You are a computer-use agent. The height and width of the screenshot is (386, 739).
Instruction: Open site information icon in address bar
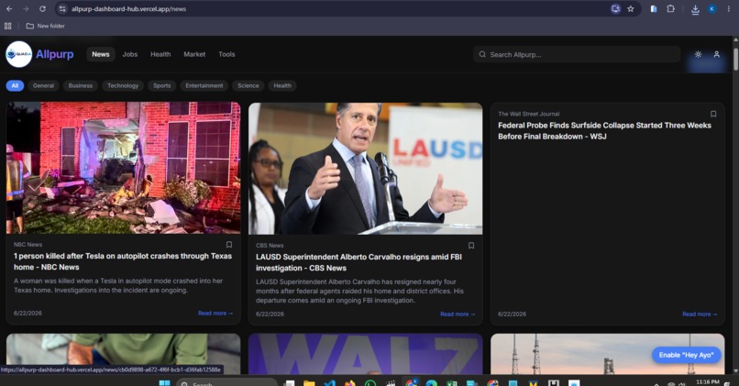click(62, 9)
